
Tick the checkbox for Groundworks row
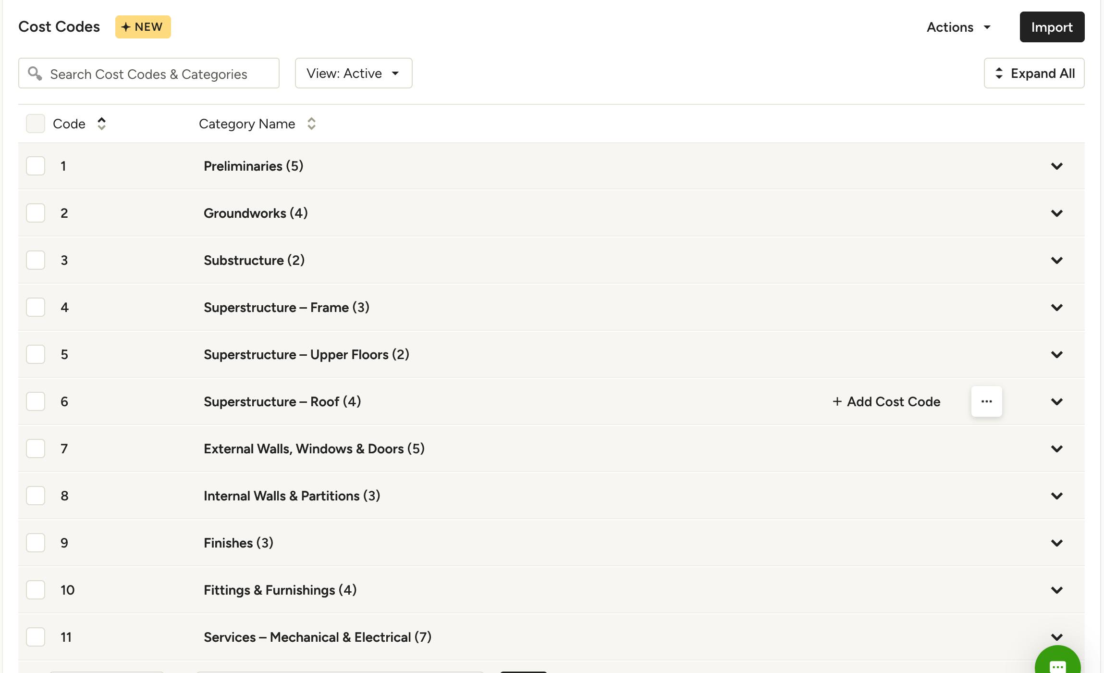[36, 213]
